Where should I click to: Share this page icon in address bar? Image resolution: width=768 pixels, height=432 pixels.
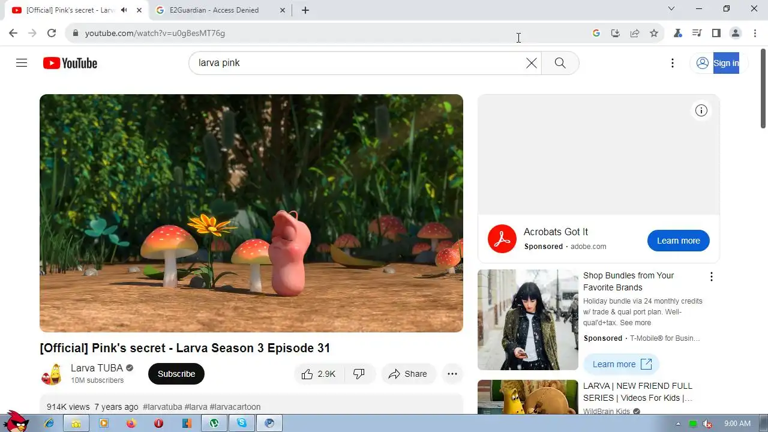(635, 33)
